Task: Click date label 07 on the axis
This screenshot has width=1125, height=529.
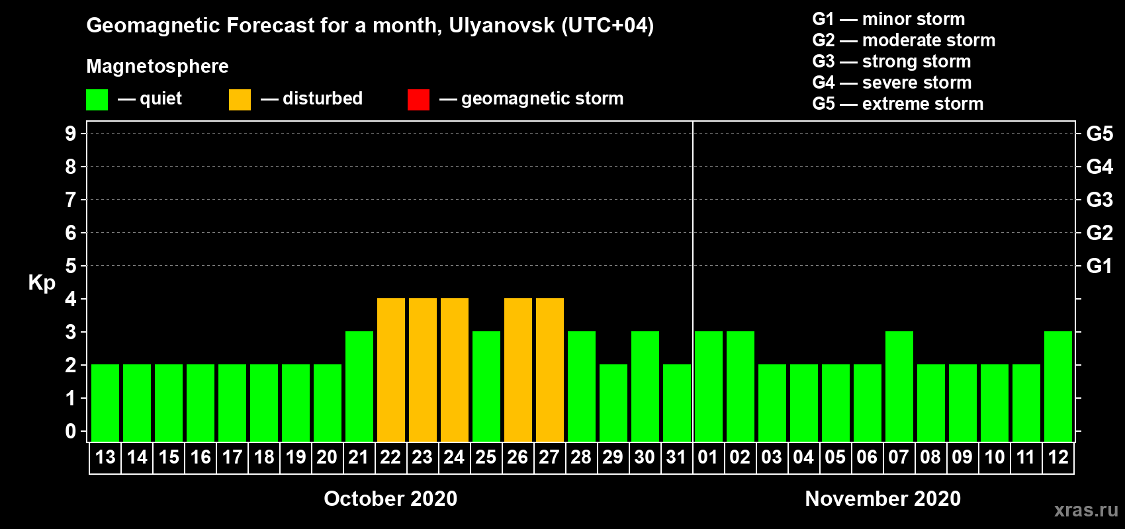Action: click(x=899, y=457)
